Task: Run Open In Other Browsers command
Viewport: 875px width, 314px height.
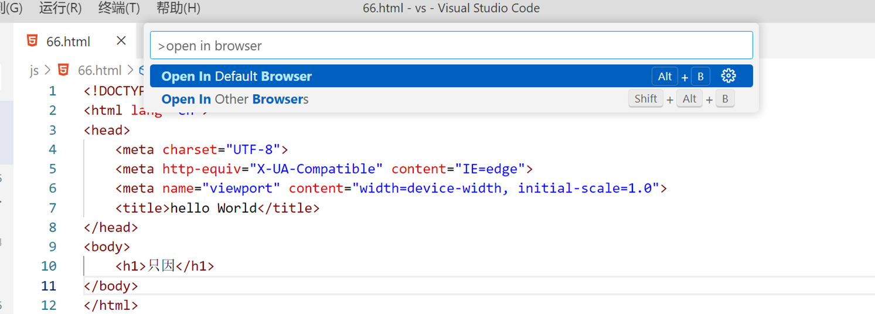Action: tap(451, 99)
